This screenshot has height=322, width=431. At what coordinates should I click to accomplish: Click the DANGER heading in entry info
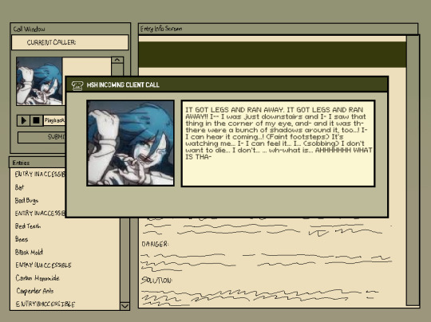point(155,244)
